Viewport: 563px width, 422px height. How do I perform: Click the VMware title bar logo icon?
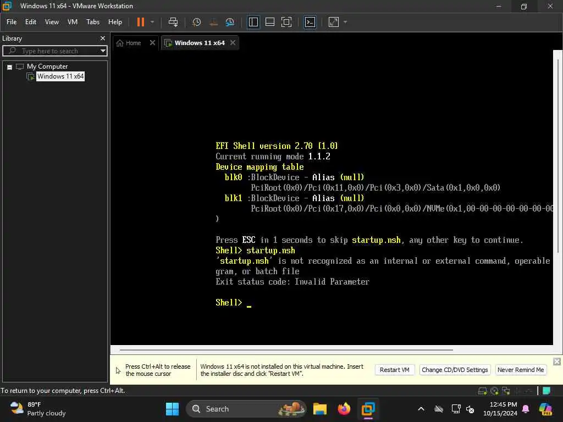point(7,5)
